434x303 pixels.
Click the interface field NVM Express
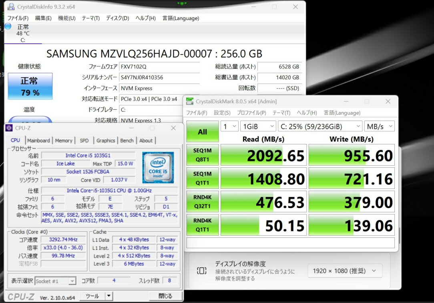[159, 88]
